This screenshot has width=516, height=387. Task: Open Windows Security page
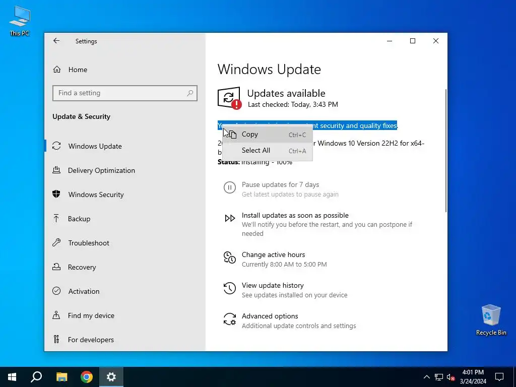pyautogui.click(x=125, y=195)
